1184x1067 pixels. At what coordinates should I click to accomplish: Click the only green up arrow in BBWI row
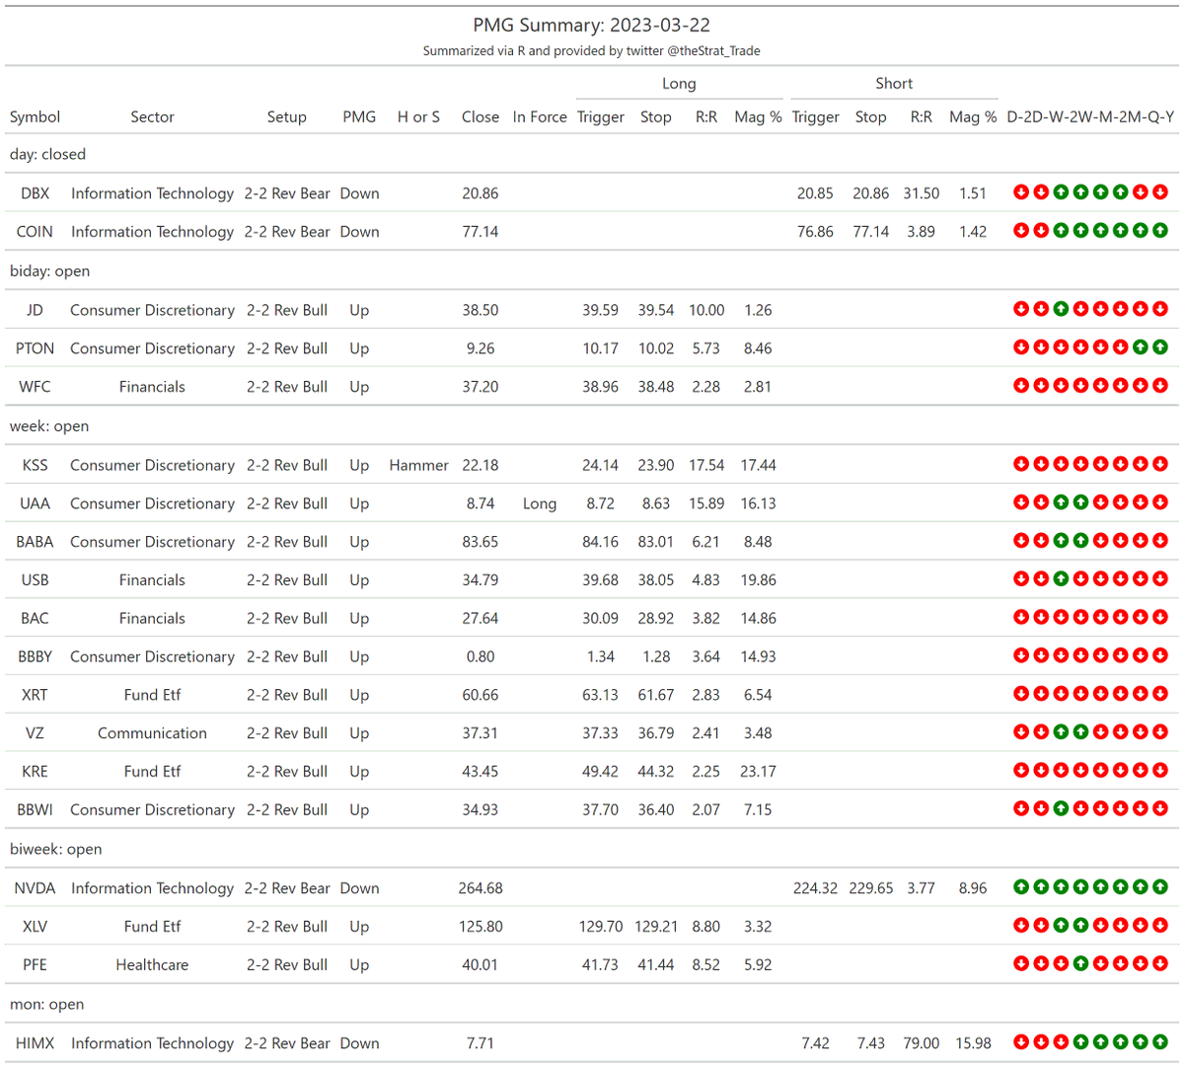tap(1061, 808)
